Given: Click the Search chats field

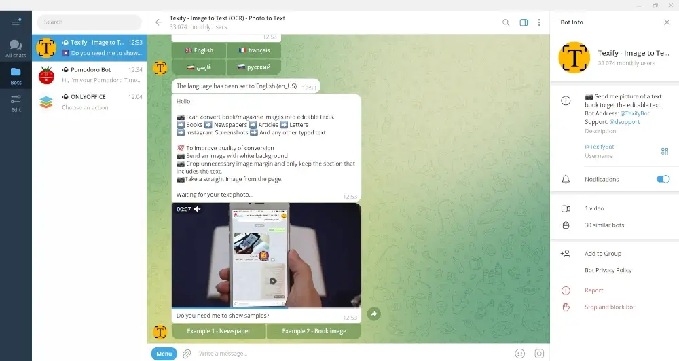Looking at the screenshot, I should click(89, 22).
